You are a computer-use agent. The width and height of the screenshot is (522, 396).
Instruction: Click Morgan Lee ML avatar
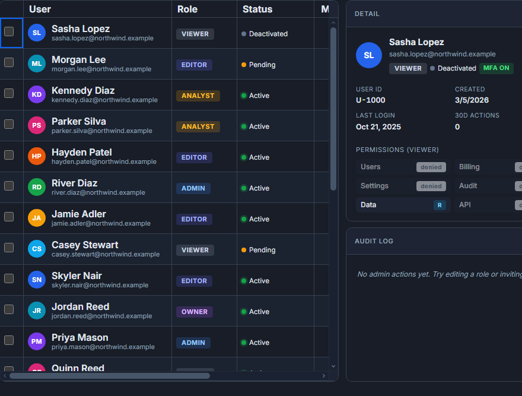pyautogui.click(x=37, y=64)
